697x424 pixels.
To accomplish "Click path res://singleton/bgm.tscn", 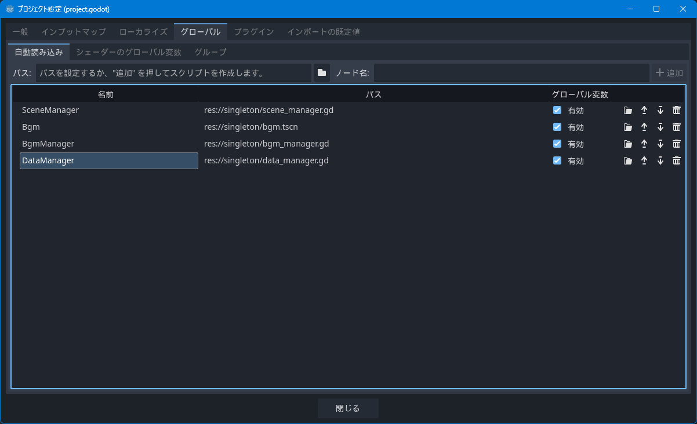I will [251, 127].
